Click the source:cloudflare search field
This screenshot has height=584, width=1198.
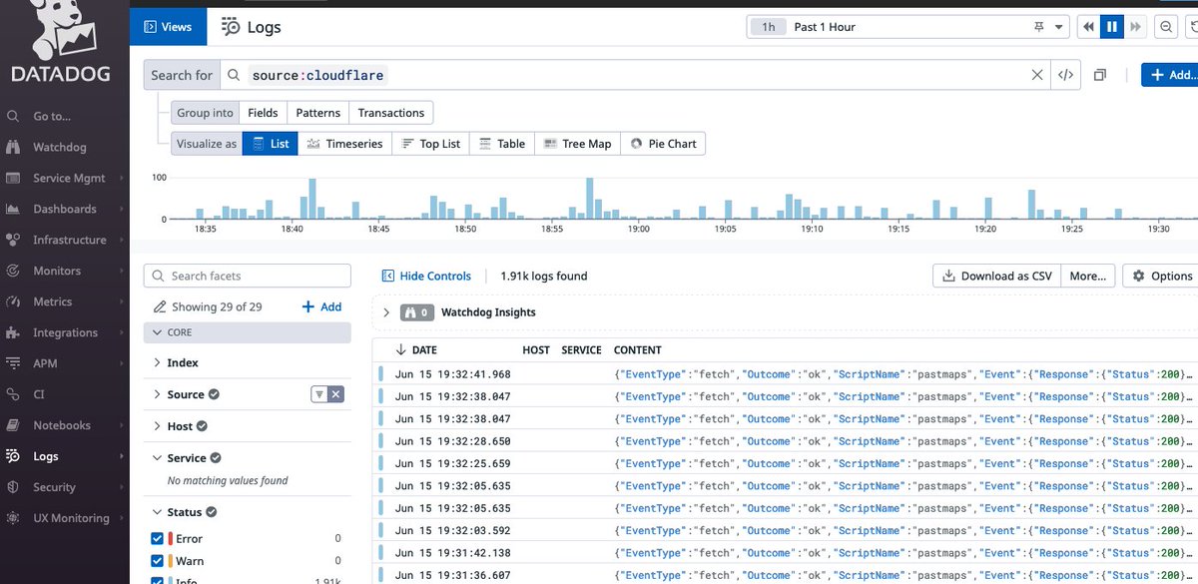635,75
